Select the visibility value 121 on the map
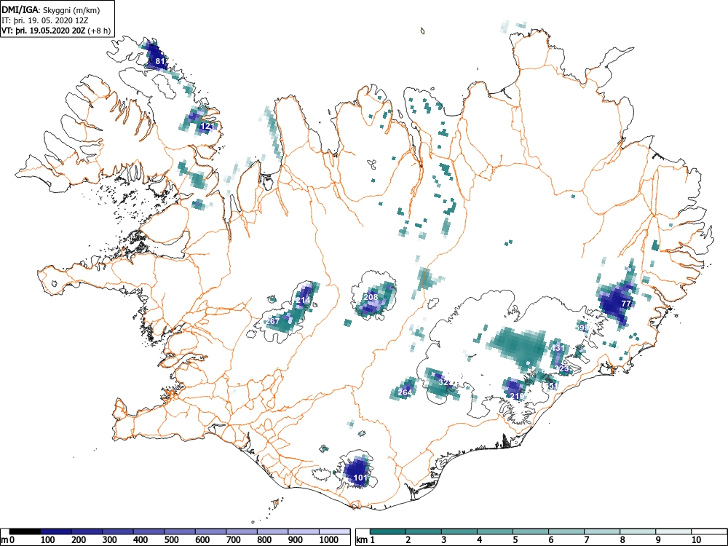The width and height of the screenshot is (728, 546). click(207, 126)
